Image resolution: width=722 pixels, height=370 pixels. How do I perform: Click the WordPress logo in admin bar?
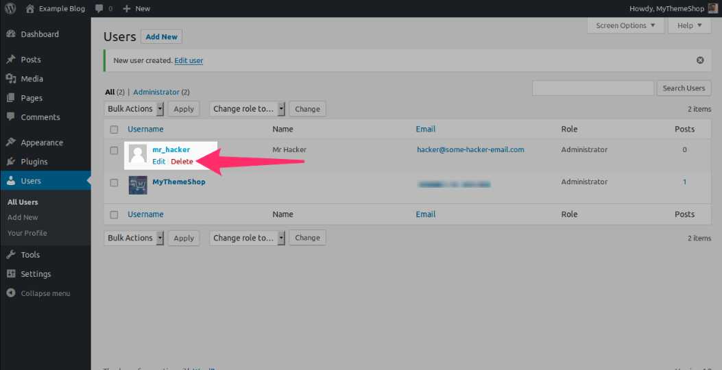coord(10,8)
